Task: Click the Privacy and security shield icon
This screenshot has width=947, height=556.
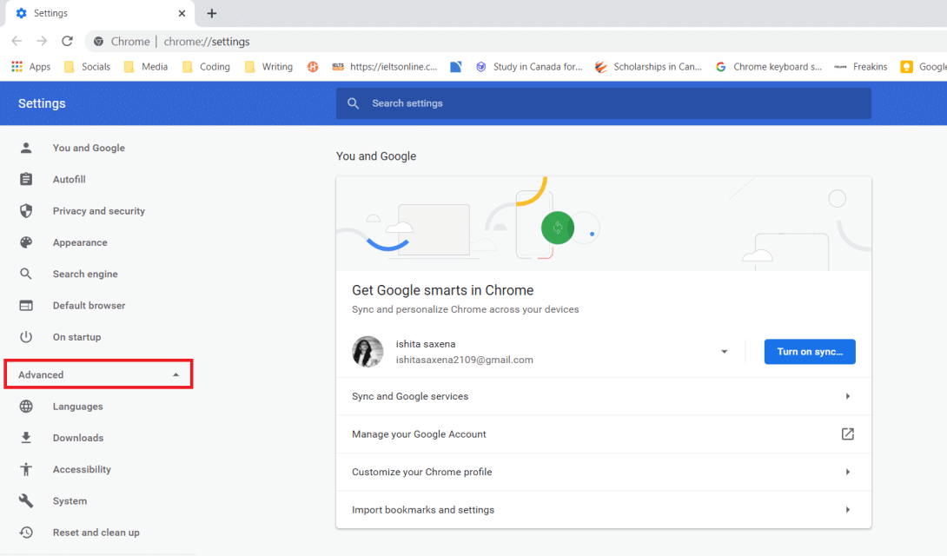Action: [26, 211]
